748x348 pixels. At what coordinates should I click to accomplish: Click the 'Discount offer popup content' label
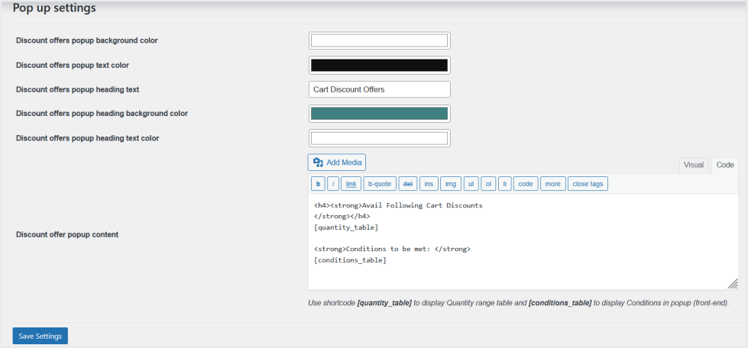(67, 234)
